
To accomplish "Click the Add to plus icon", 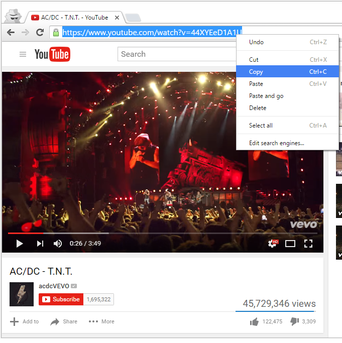I will coord(14,321).
